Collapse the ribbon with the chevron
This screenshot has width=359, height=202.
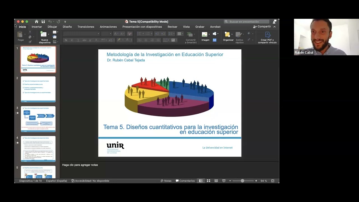pyautogui.click(x=275, y=27)
